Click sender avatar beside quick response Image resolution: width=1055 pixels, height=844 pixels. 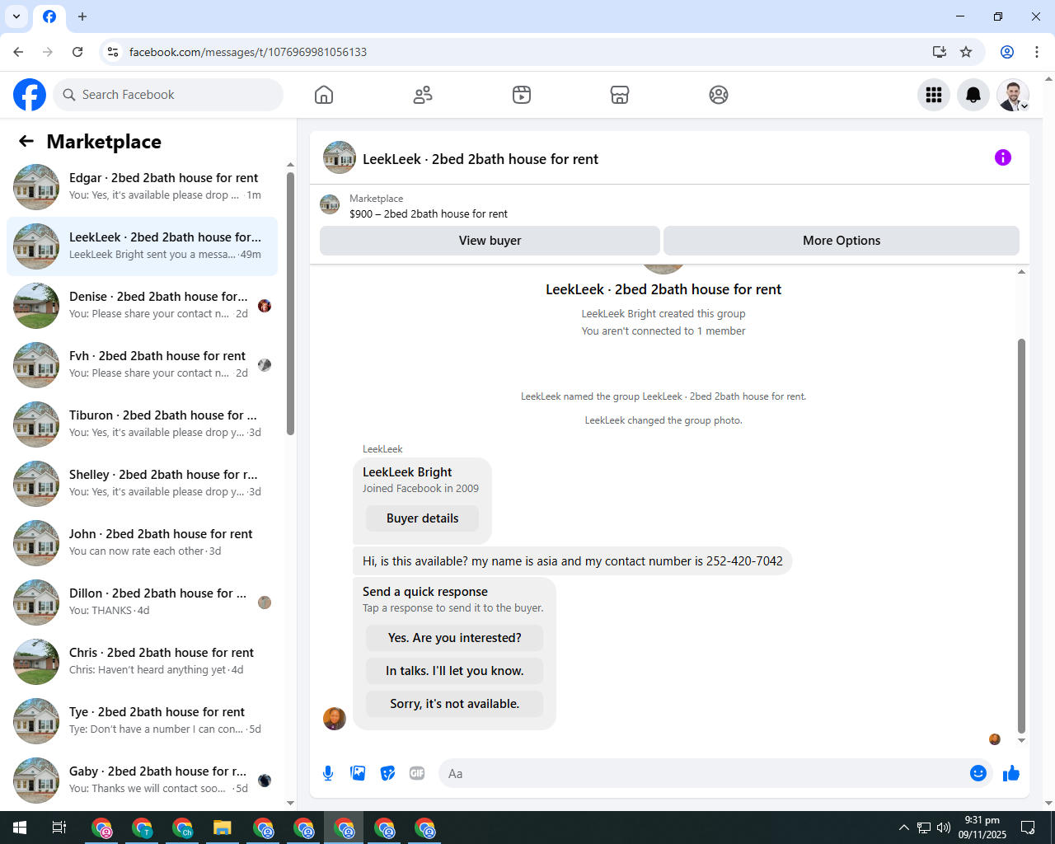[334, 719]
